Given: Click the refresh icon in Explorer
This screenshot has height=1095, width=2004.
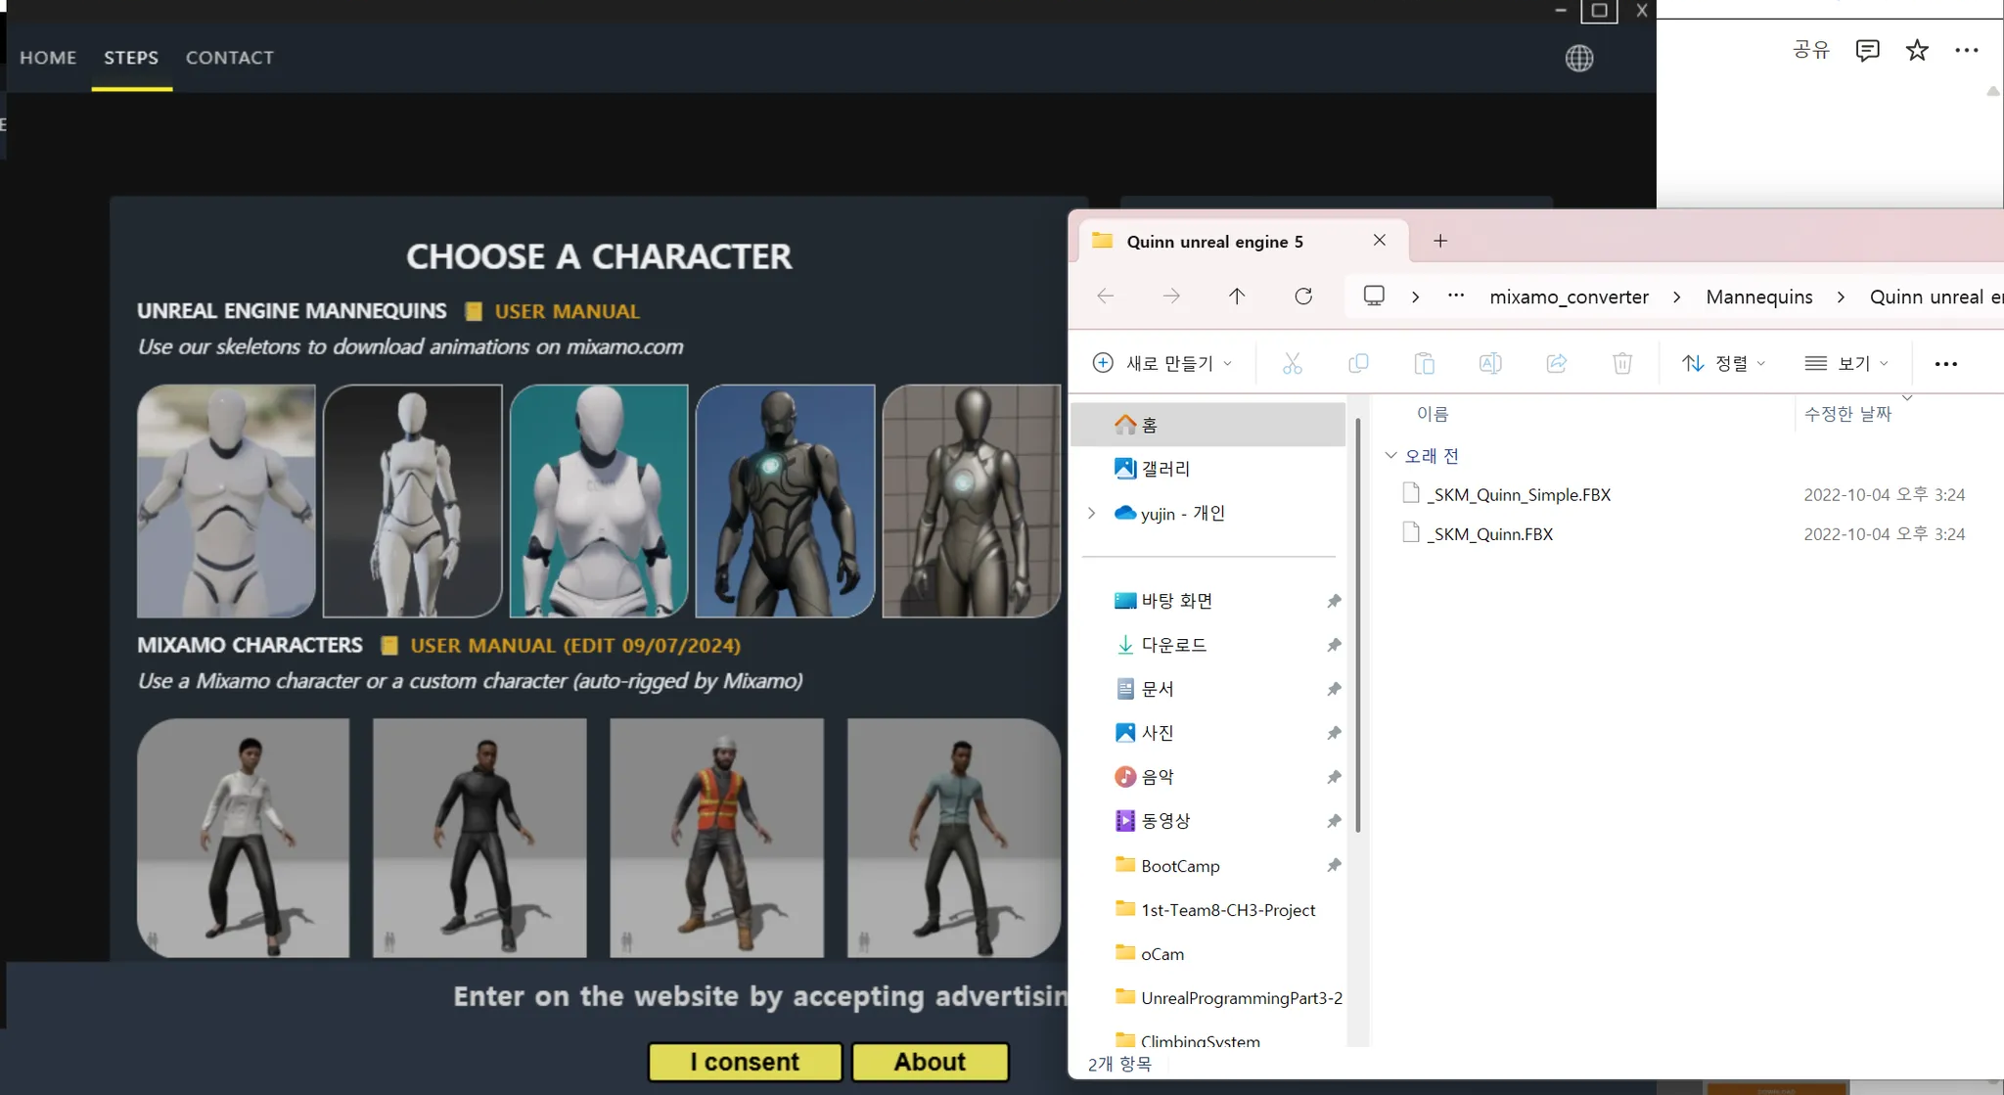Looking at the screenshot, I should [1302, 297].
